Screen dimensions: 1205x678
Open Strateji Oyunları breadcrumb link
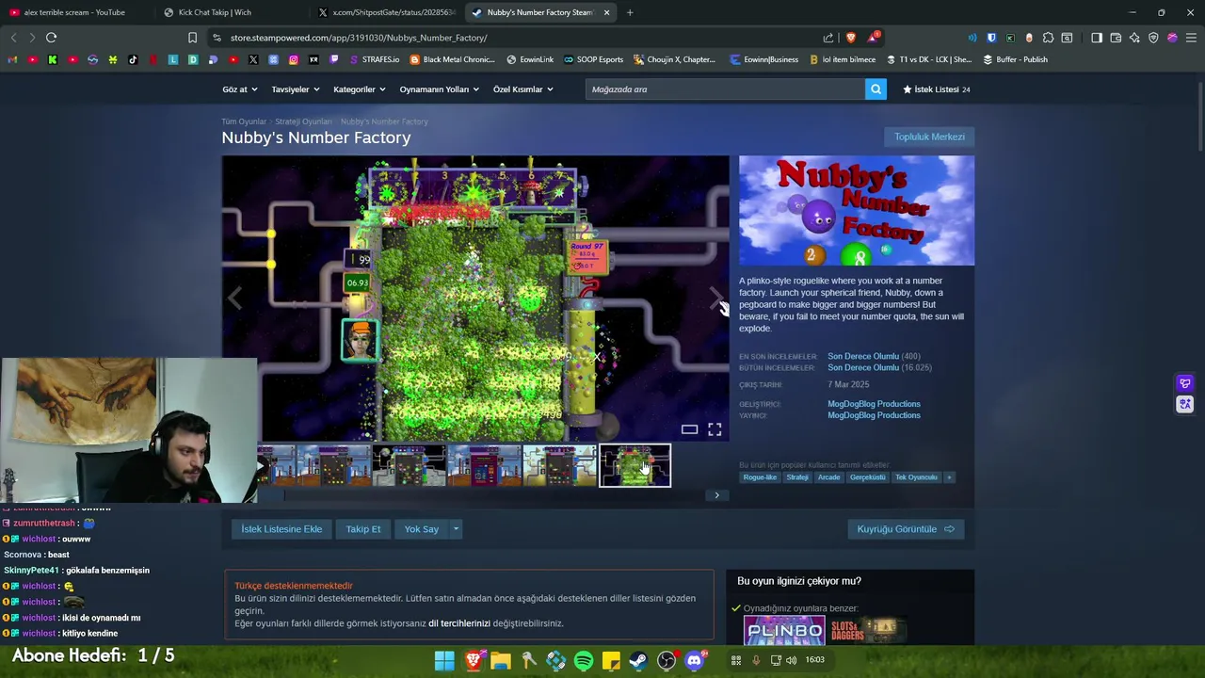(x=303, y=121)
